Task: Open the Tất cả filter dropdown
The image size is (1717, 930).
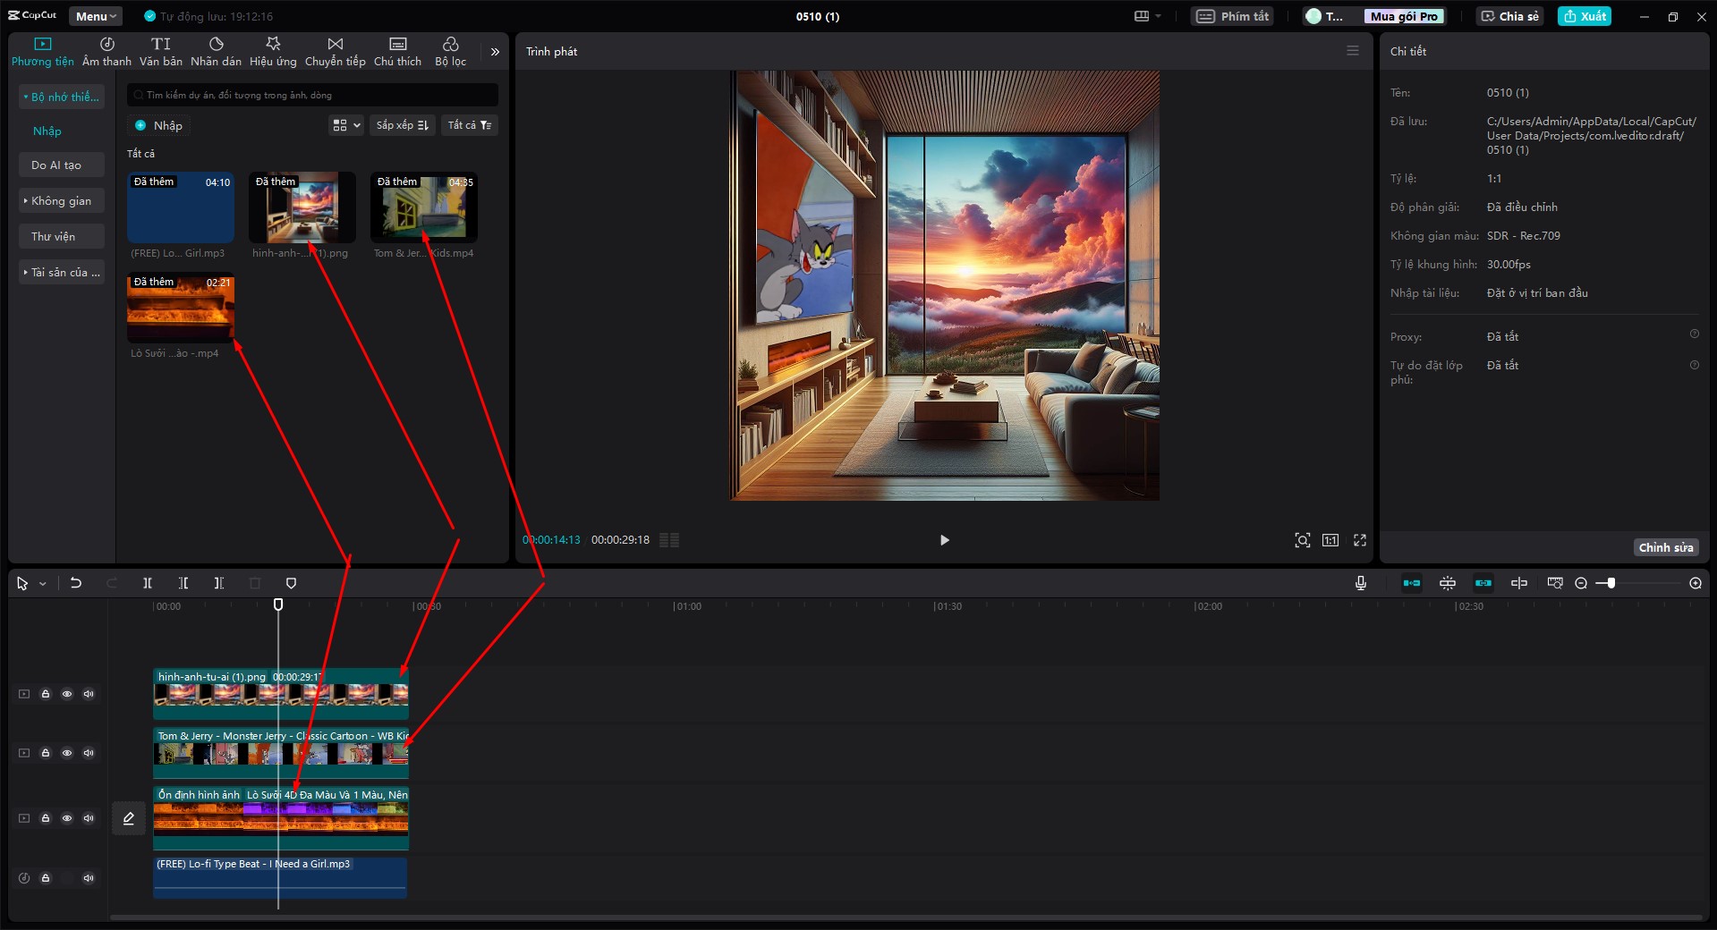Action: point(470,125)
